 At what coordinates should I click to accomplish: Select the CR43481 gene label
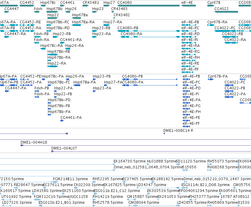91,3
